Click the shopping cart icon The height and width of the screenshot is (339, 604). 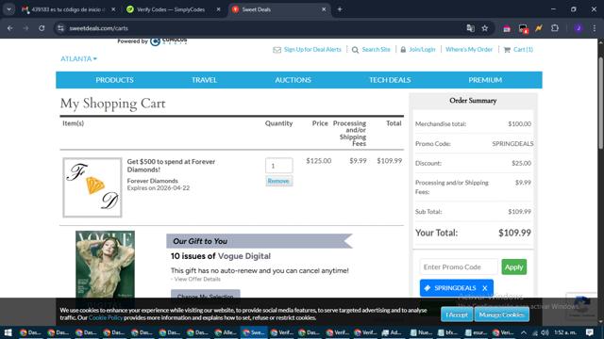point(507,50)
